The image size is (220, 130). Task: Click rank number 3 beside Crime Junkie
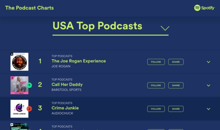(40, 108)
